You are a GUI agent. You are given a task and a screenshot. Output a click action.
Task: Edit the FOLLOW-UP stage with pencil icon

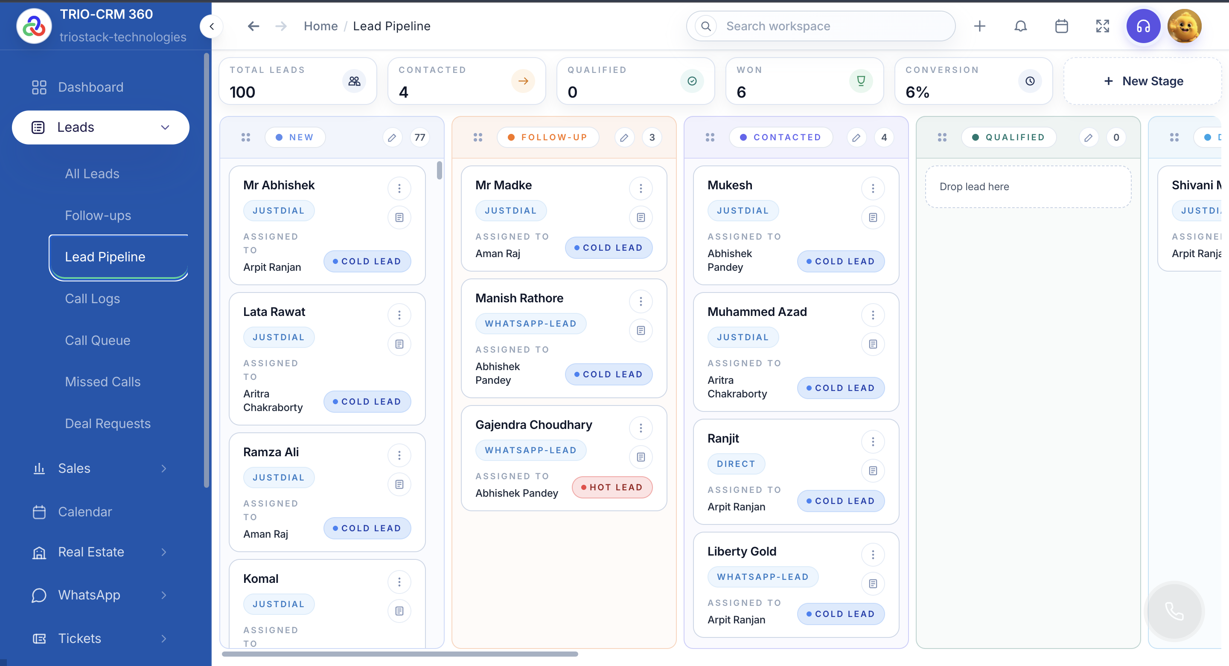pos(624,137)
